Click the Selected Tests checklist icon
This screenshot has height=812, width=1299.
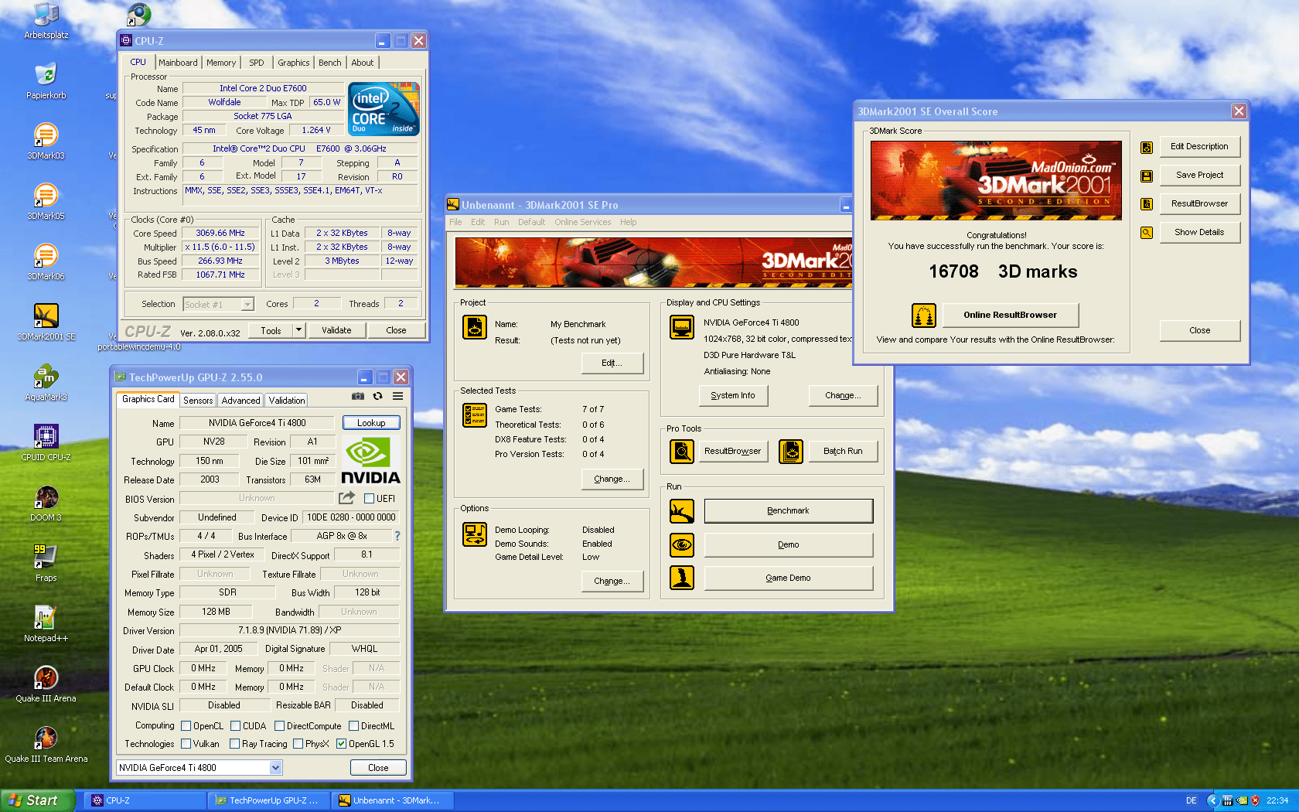point(475,415)
